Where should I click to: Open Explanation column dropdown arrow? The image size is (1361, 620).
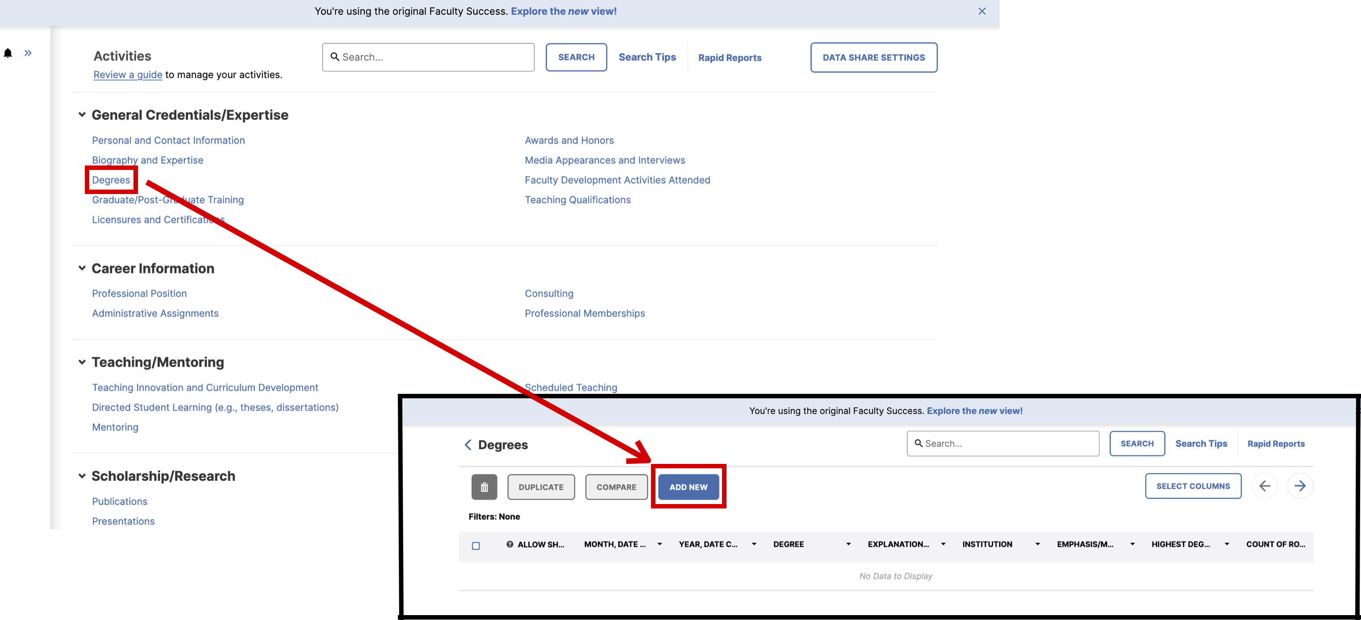[943, 544]
